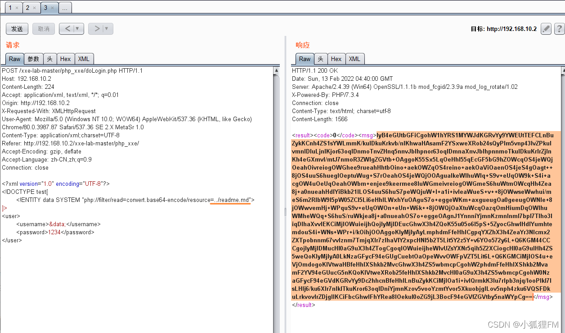
Task: Select the request Raw tab
Action: 15,59
